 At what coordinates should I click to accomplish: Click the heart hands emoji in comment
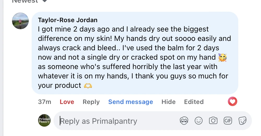pyautogui.click(x=88, y=86)
